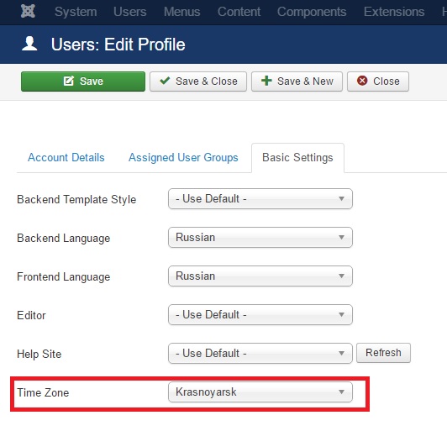Open the Extensions menu

(x=394, y=12)
